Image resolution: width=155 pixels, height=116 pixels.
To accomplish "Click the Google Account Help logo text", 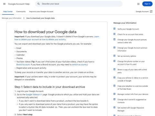I will [x=19, y=4].
